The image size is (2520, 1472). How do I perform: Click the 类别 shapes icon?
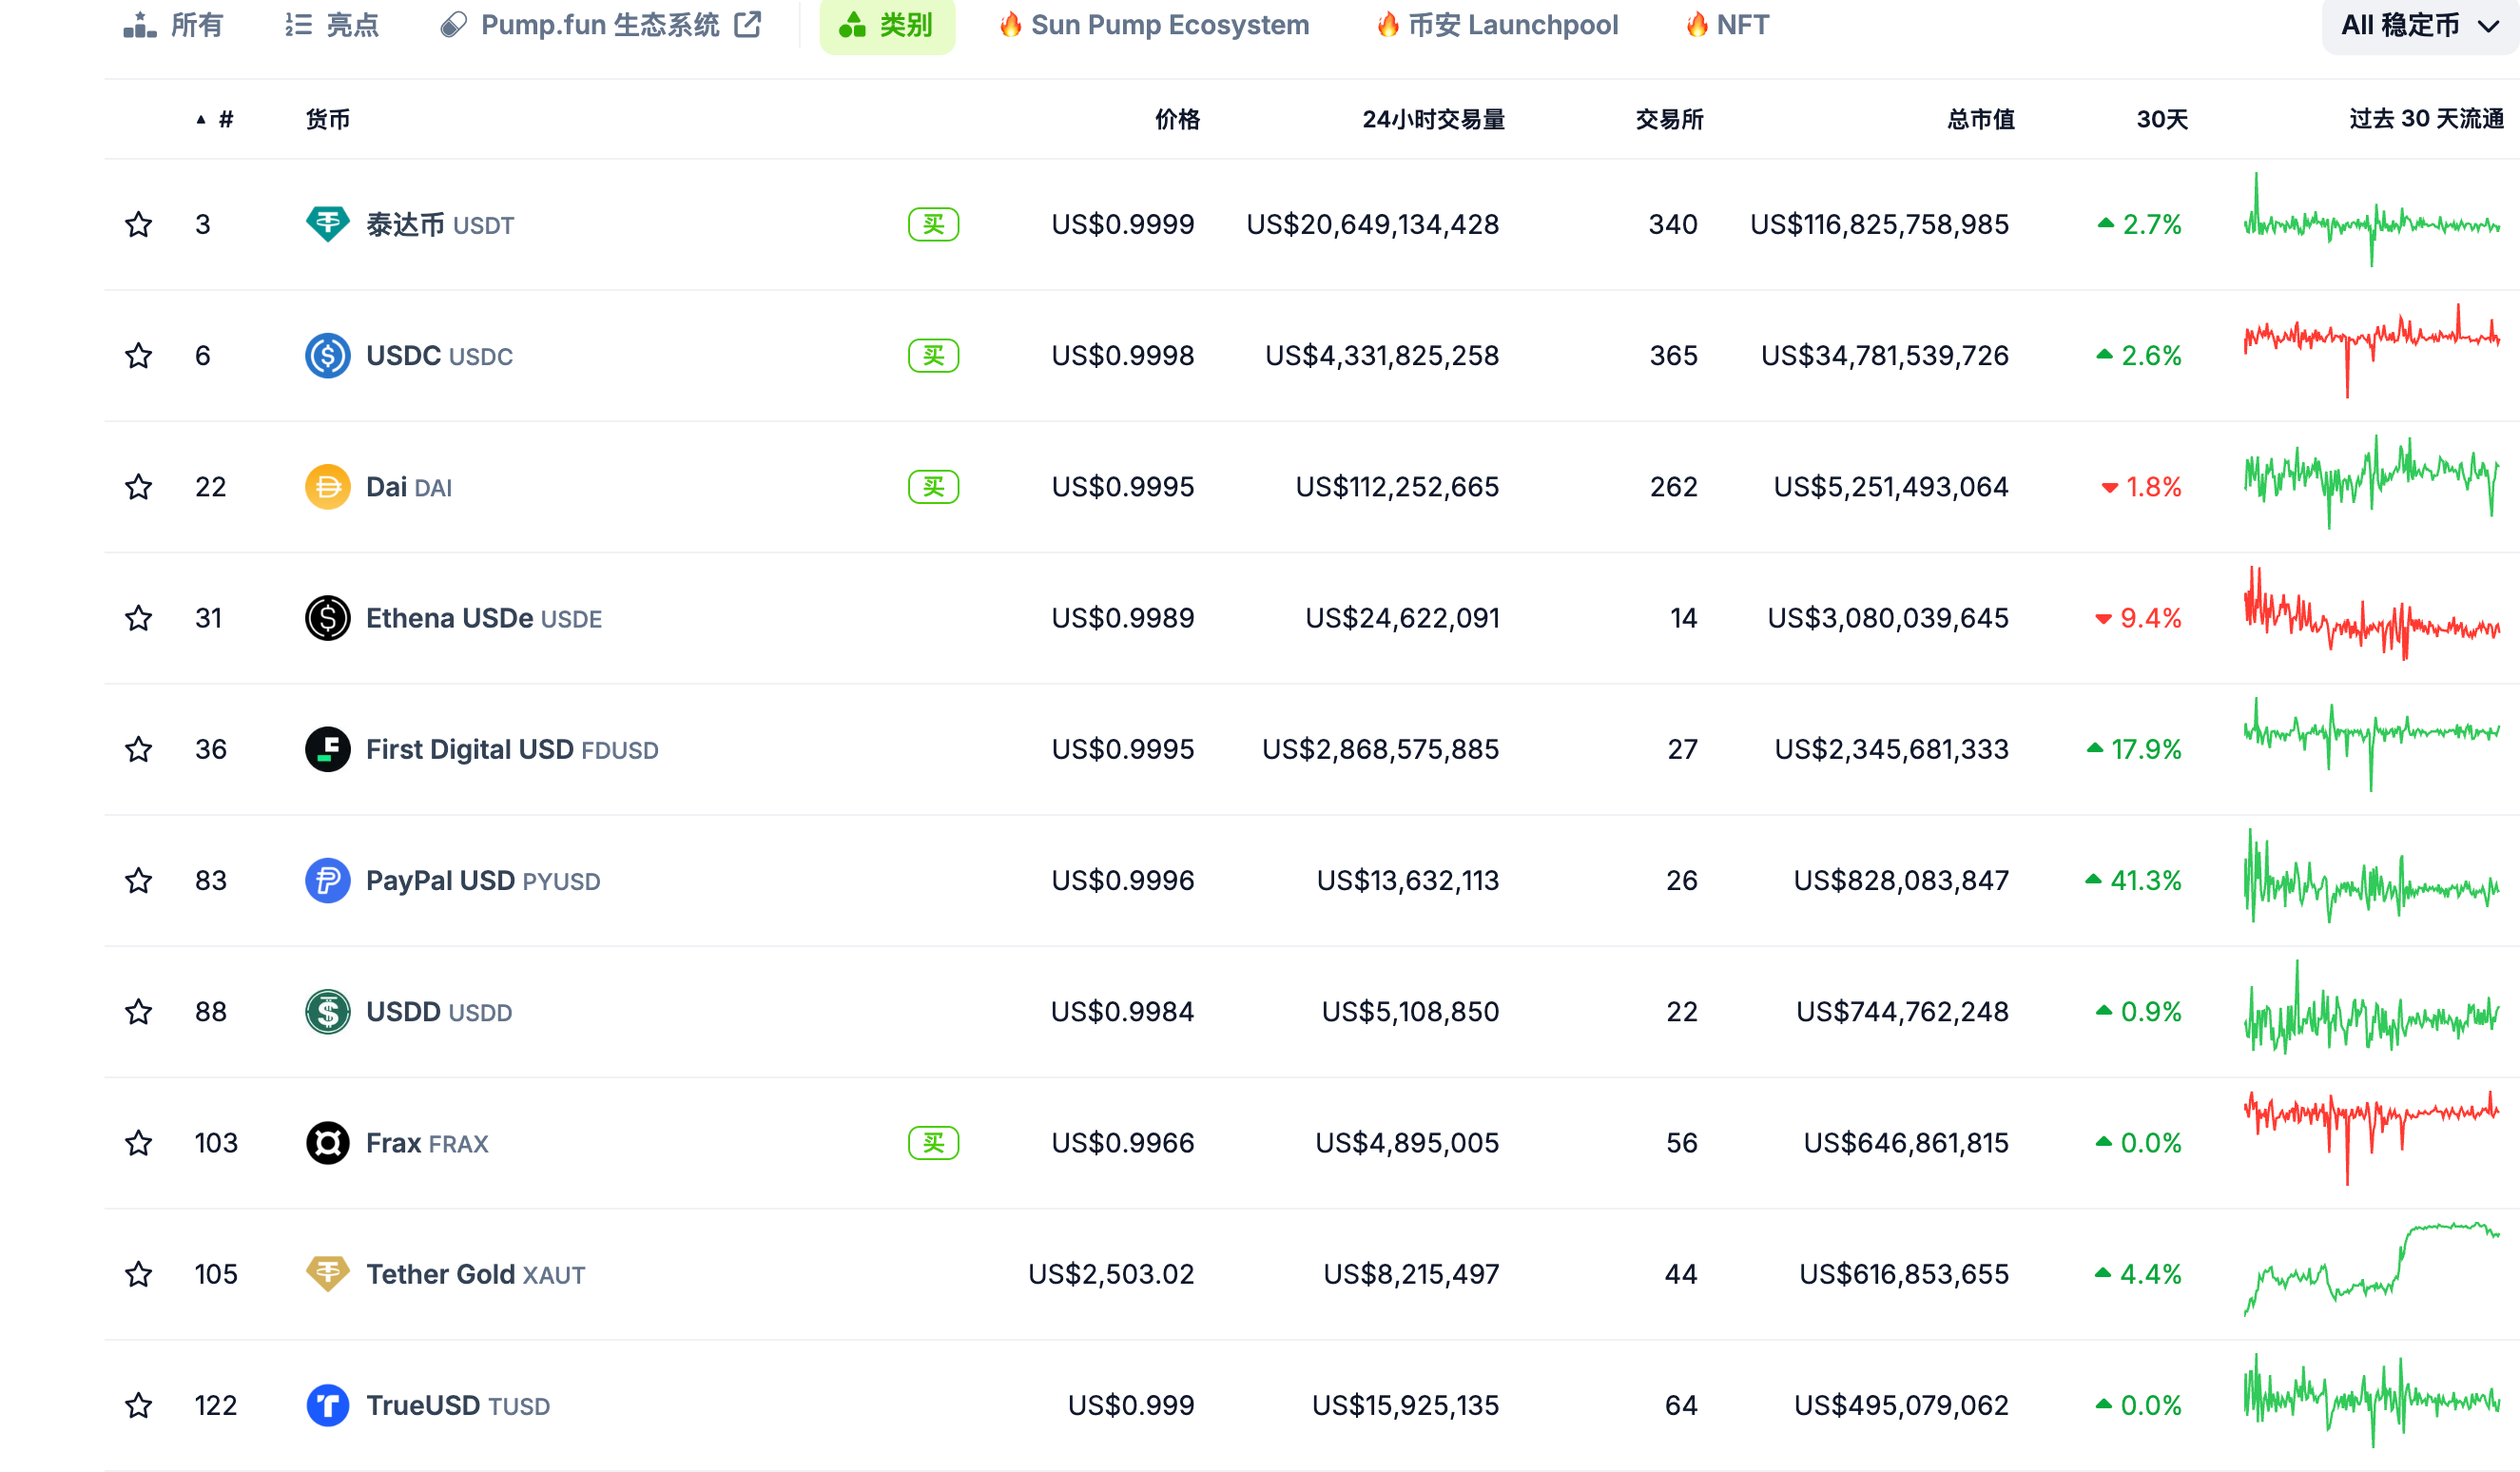(x=852, y=25)
